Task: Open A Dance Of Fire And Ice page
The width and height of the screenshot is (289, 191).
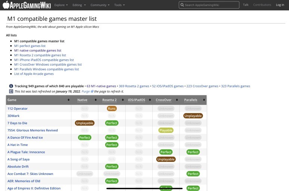Action: 25,138
